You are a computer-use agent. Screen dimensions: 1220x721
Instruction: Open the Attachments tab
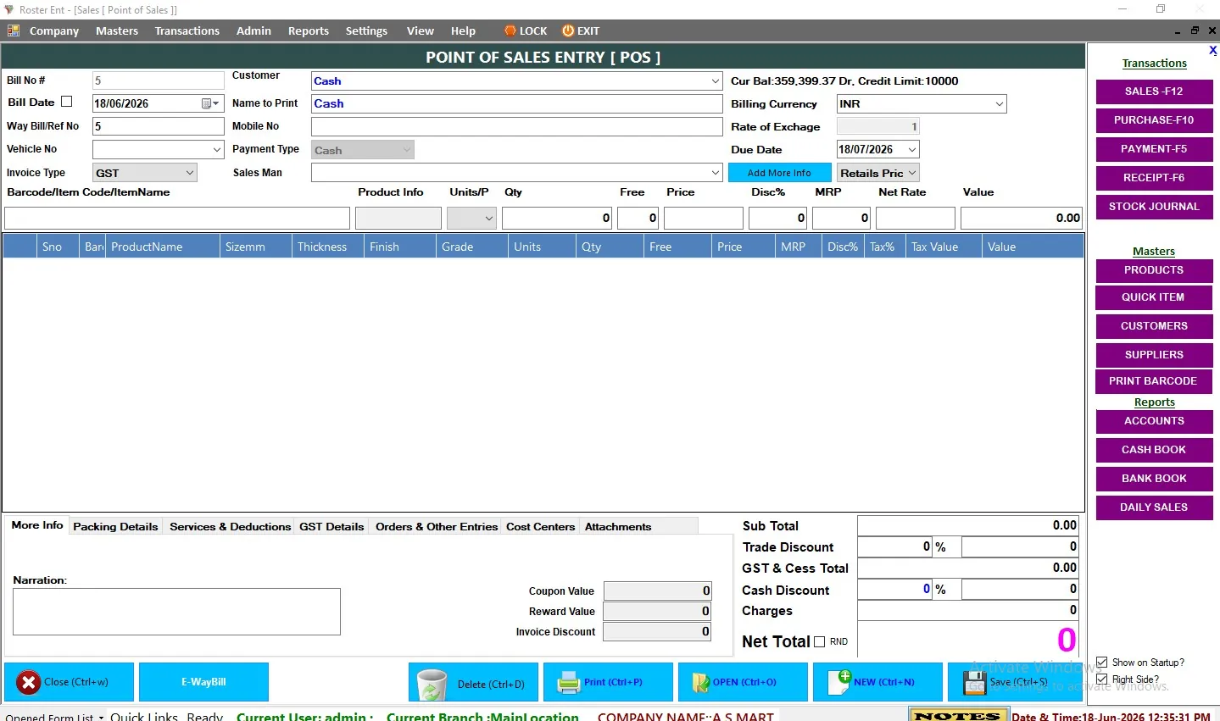tap(618, 526)
